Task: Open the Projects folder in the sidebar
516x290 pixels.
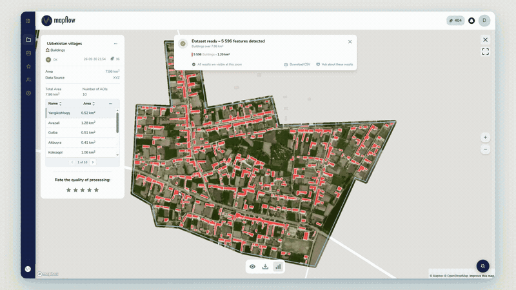Action: coord(28,40)
